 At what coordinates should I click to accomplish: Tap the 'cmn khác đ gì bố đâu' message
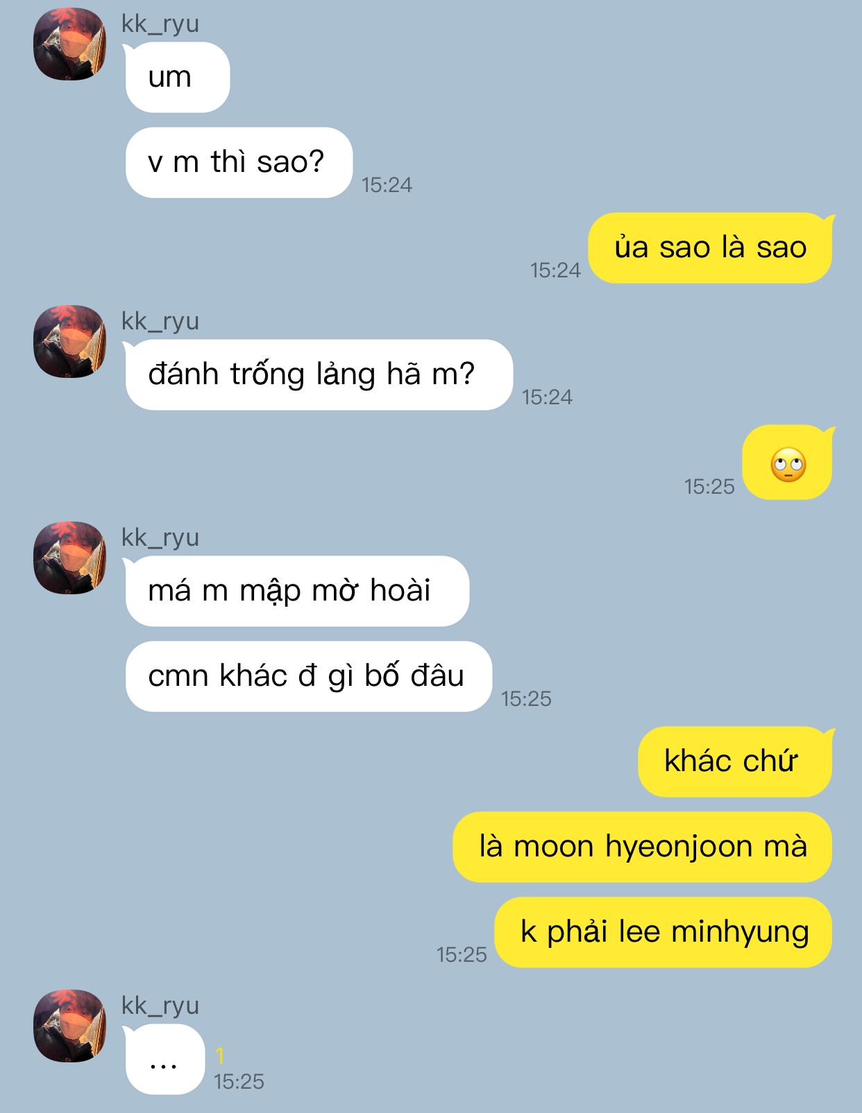(x=308, y=676)
